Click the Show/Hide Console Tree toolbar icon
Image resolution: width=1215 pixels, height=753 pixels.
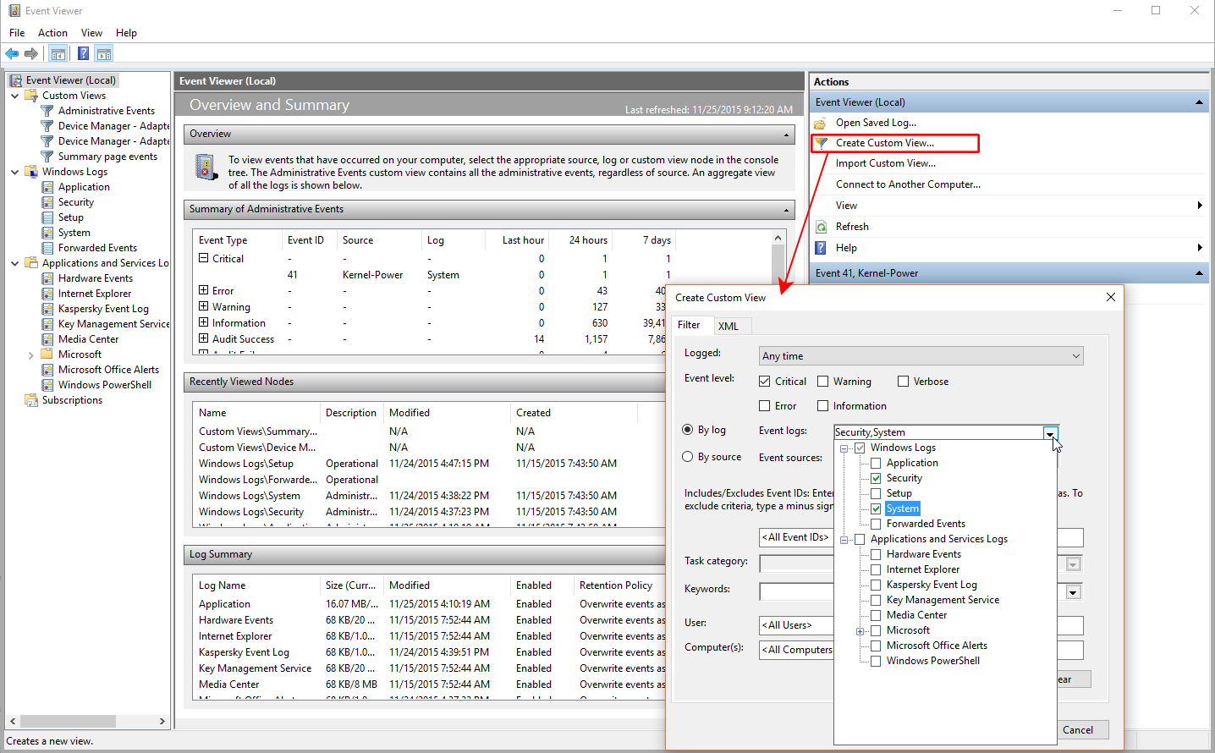coord(58,52)
